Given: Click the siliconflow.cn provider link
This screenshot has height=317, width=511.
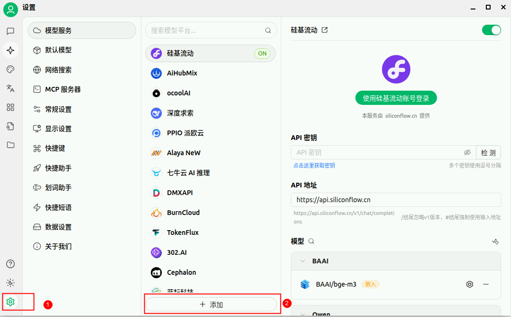Looking at the screenshot, I should [x=401, y=116].
